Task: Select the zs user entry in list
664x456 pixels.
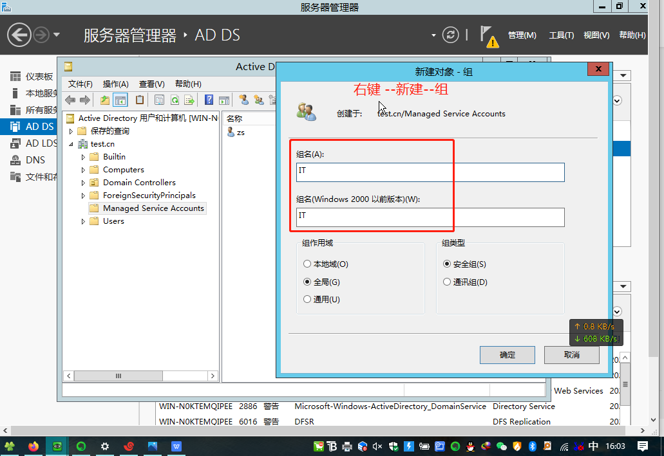Action: [x=236, y=132]
